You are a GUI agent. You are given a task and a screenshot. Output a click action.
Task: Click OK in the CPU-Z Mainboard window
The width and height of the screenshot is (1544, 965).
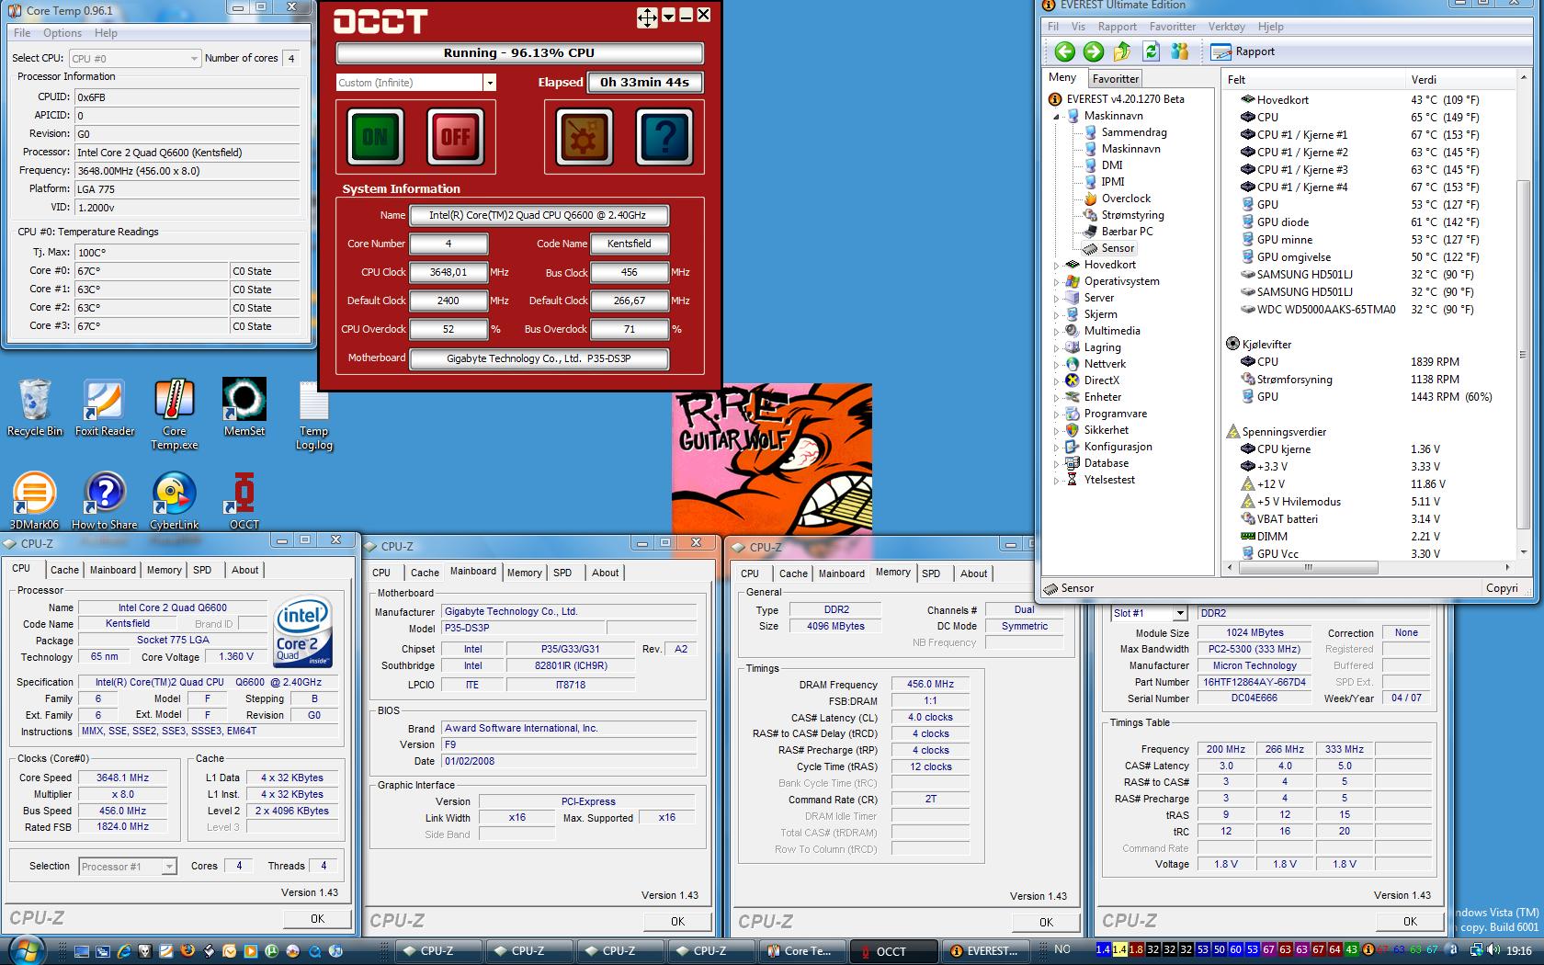point(677,921)
